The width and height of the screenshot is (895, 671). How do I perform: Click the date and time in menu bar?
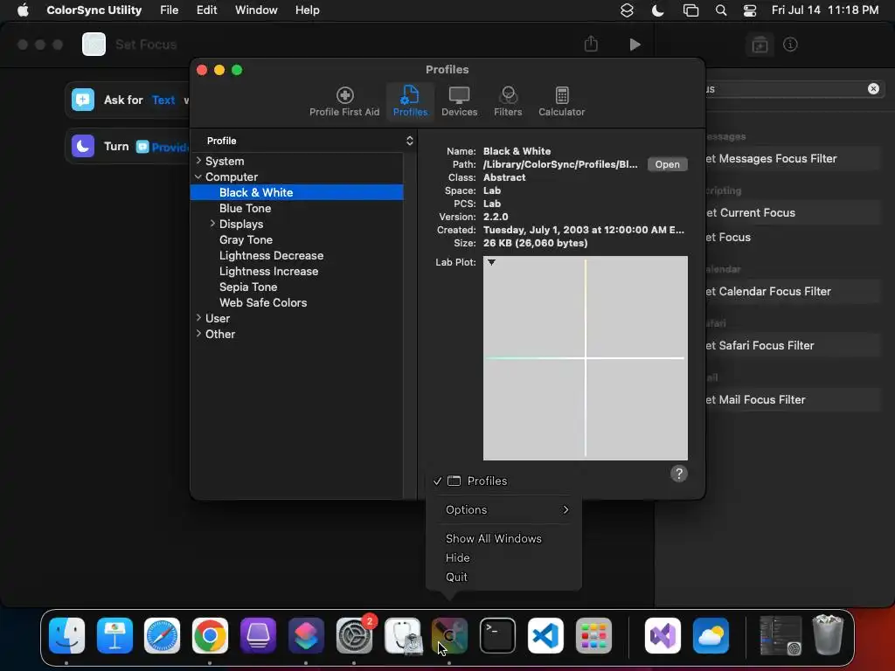[x=825, y=10]
